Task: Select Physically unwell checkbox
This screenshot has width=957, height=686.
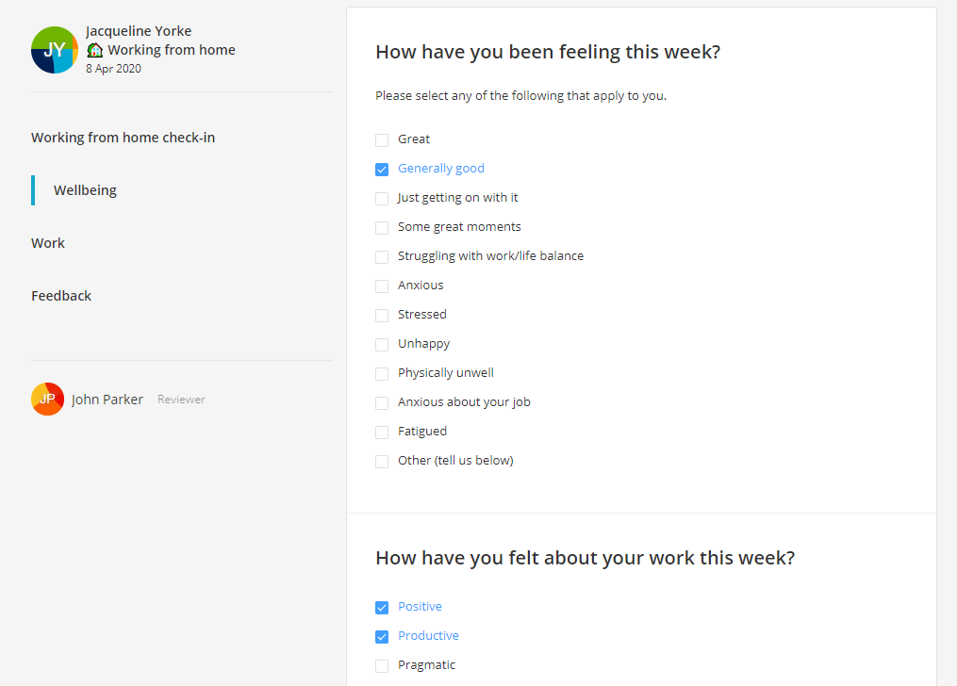Action: [x=382, y=374]
